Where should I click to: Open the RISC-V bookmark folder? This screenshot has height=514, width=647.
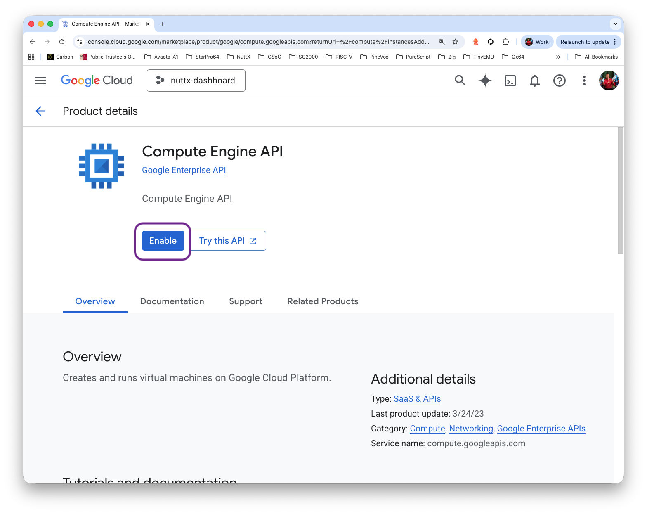click(x=339, y=57)
